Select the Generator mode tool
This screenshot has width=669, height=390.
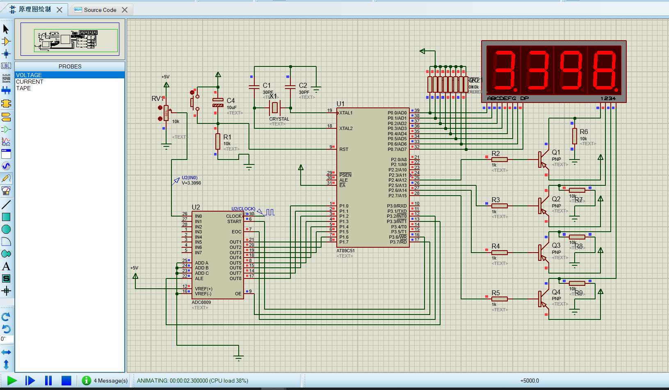point(6,166)
